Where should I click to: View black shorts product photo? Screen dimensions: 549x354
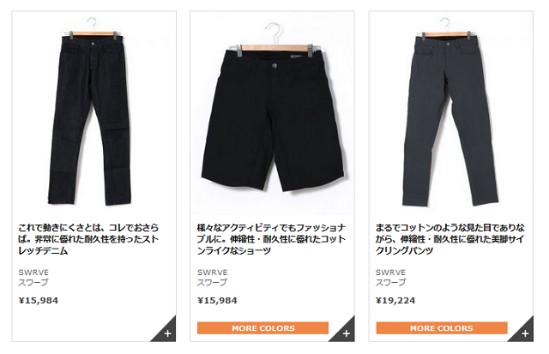(x=273, y=114)
